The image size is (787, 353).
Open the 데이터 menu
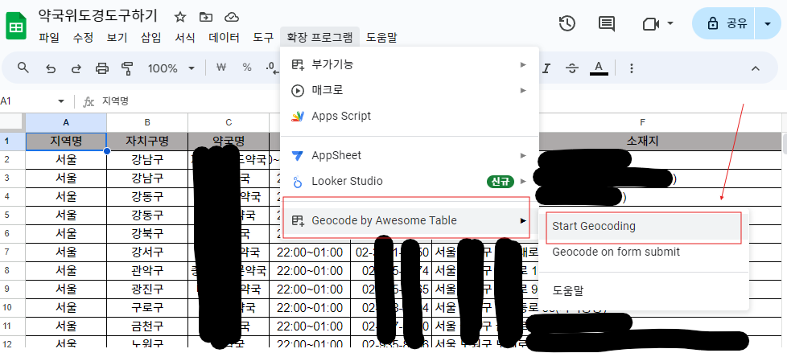[224, 37]
